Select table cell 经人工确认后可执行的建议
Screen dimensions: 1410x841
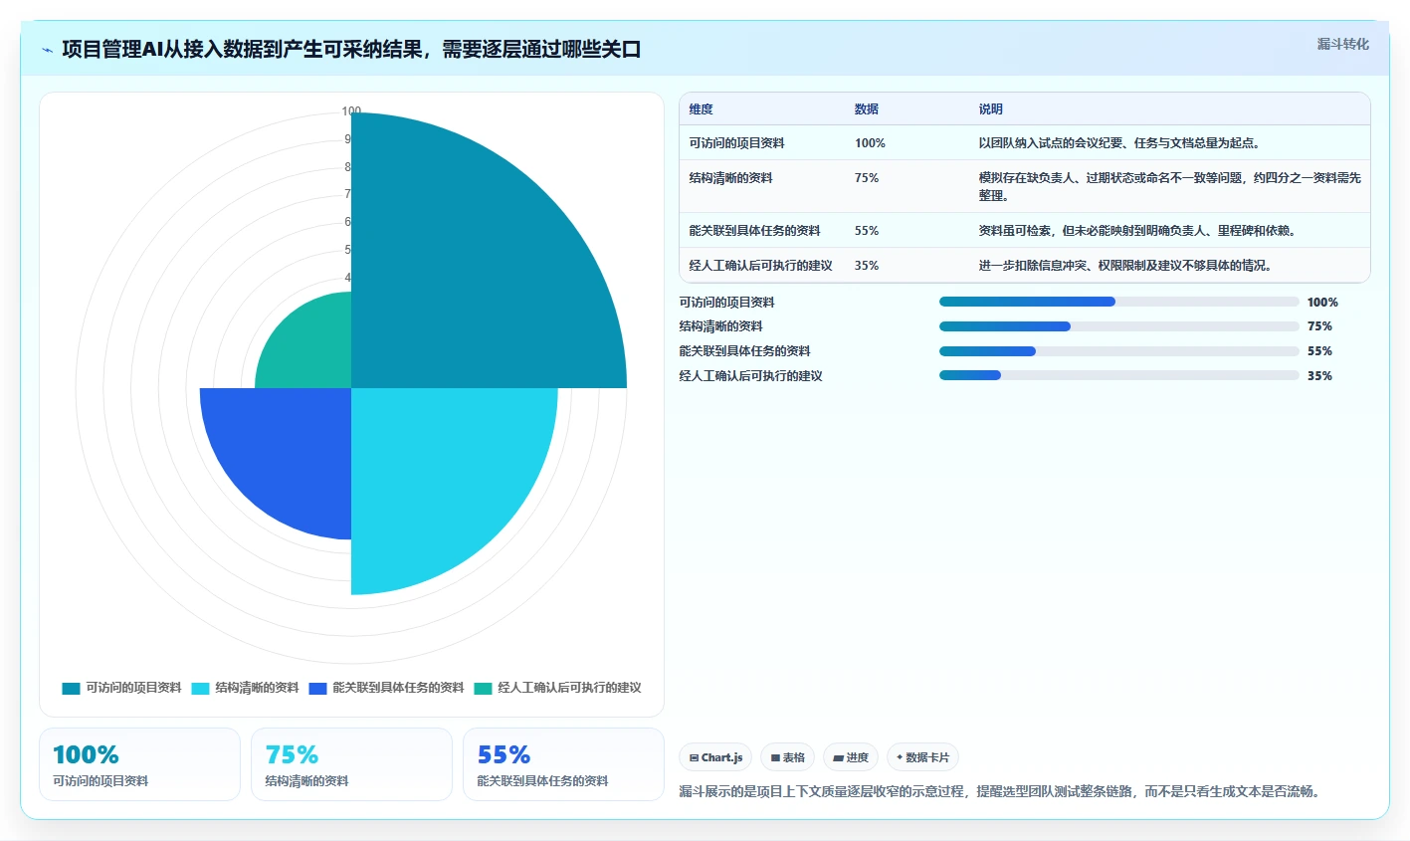[760, 266]
